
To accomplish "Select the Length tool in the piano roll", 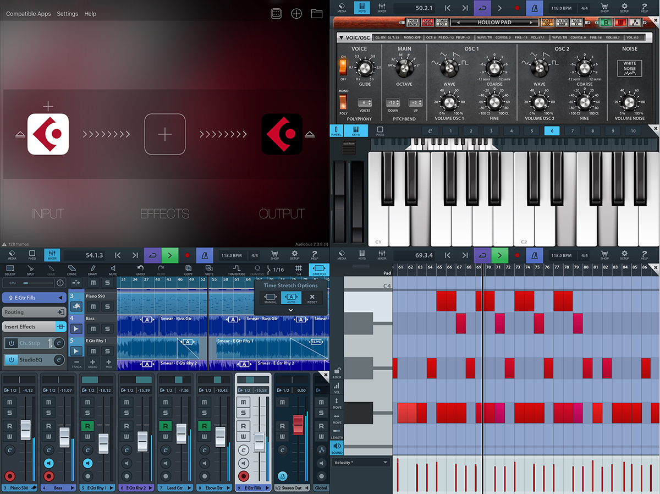I will (337, 433).
